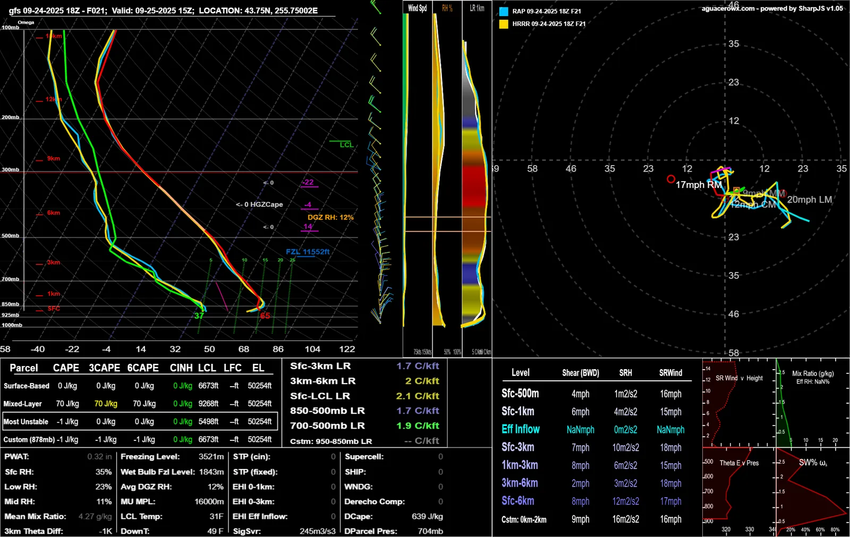Click the PWAT value 0.32 in
Screen dimensions: 850x537
click(x=99, y=457)
